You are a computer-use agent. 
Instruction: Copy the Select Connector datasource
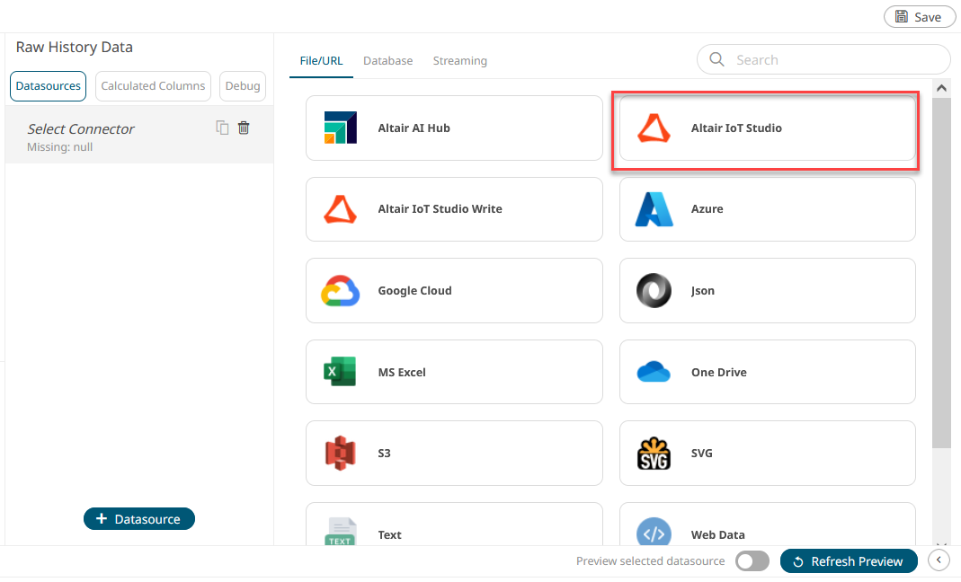point(222,128)
